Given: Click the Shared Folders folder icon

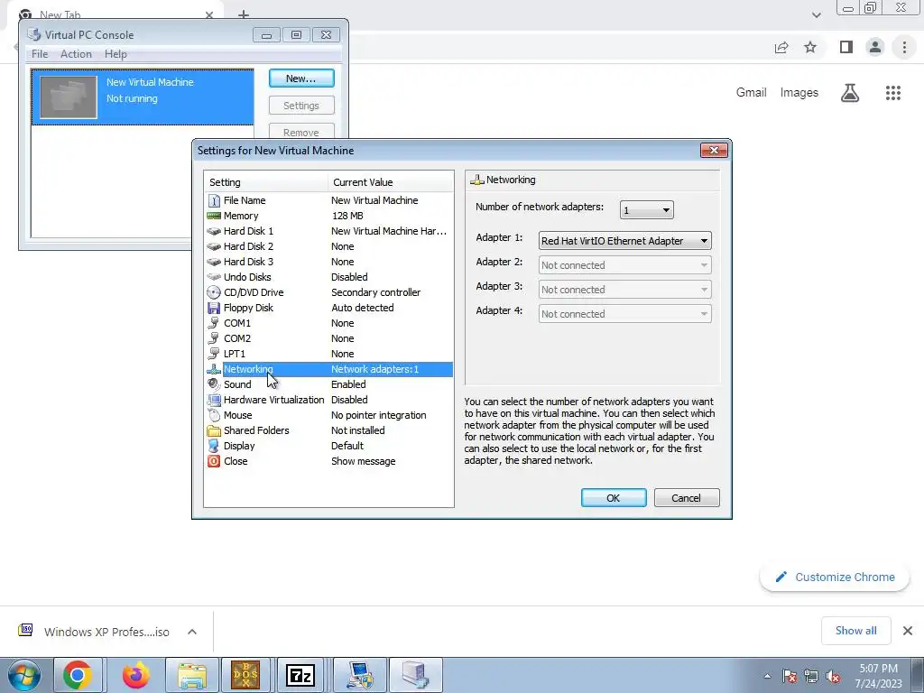Looking at the screenshot, I should point(214,430).
